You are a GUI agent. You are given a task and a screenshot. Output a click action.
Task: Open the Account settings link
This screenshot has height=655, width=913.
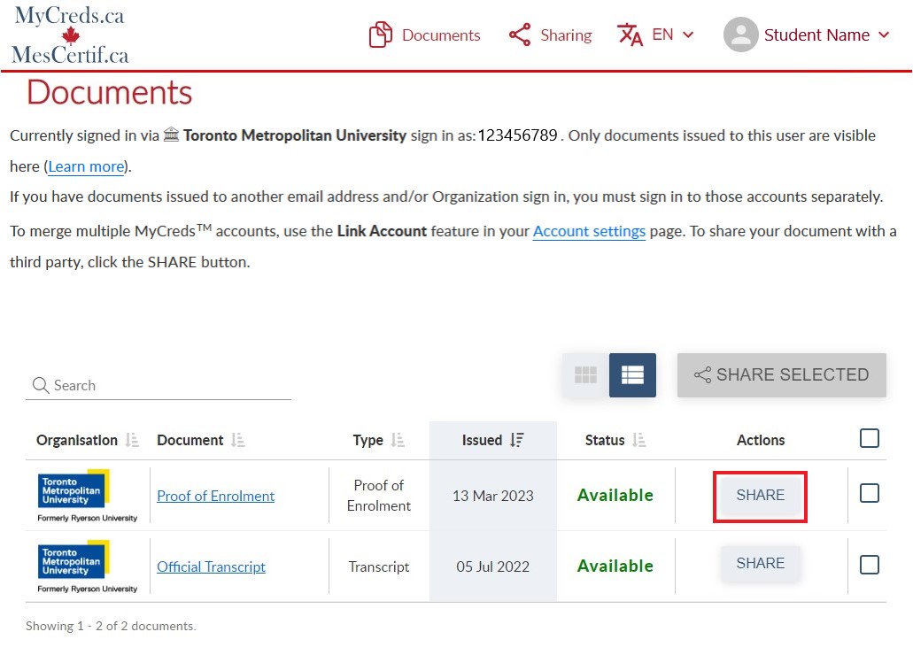coord(589,232)
